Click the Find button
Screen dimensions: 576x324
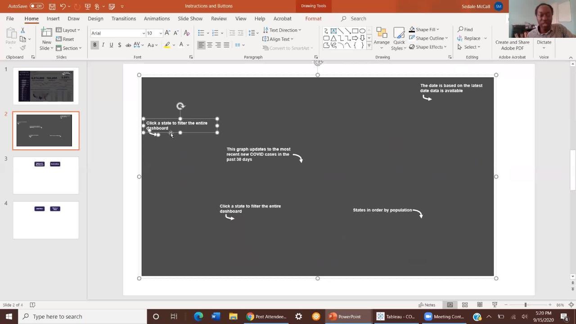click(465, 30)
